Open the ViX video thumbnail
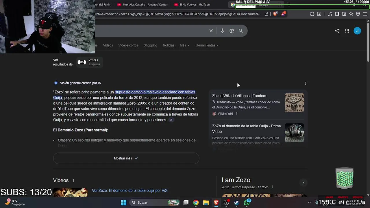370x208 pixels. [x=70, y=192]
